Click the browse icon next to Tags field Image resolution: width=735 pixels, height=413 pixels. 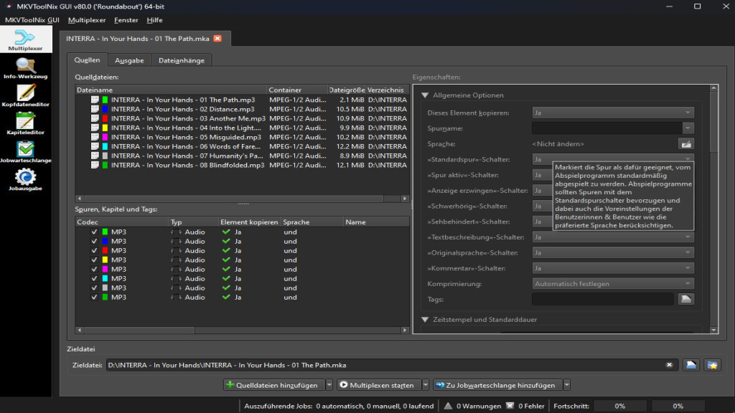click(x=686, y=299)
